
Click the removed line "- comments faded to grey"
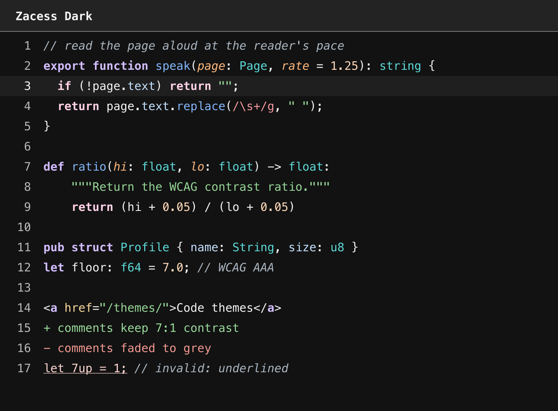[127, 348]
